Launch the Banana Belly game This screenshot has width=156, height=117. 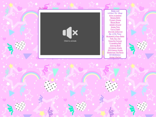click(x=115, y=18)
